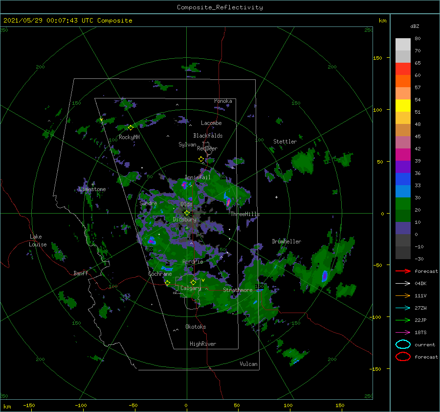Select the 65 dBZ red color swatch

(x=403, y=69)
